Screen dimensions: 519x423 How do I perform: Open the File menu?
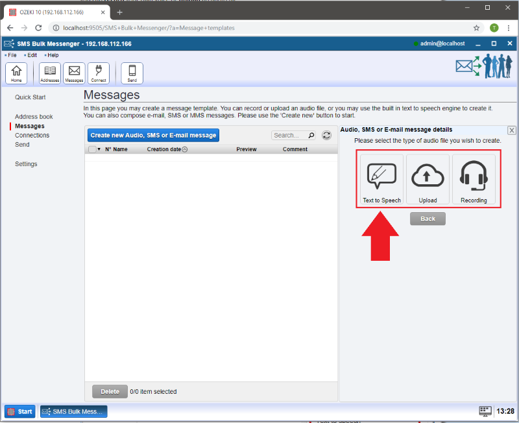(12, 55)
